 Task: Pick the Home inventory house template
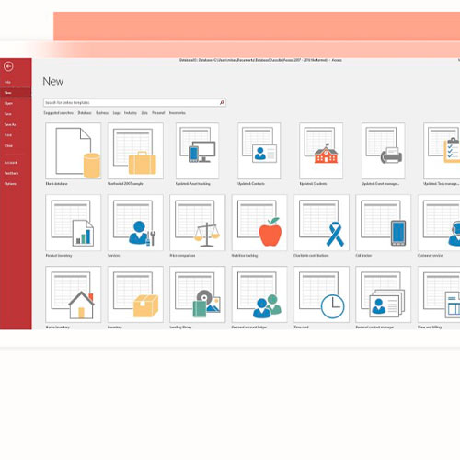pos(73,294)
